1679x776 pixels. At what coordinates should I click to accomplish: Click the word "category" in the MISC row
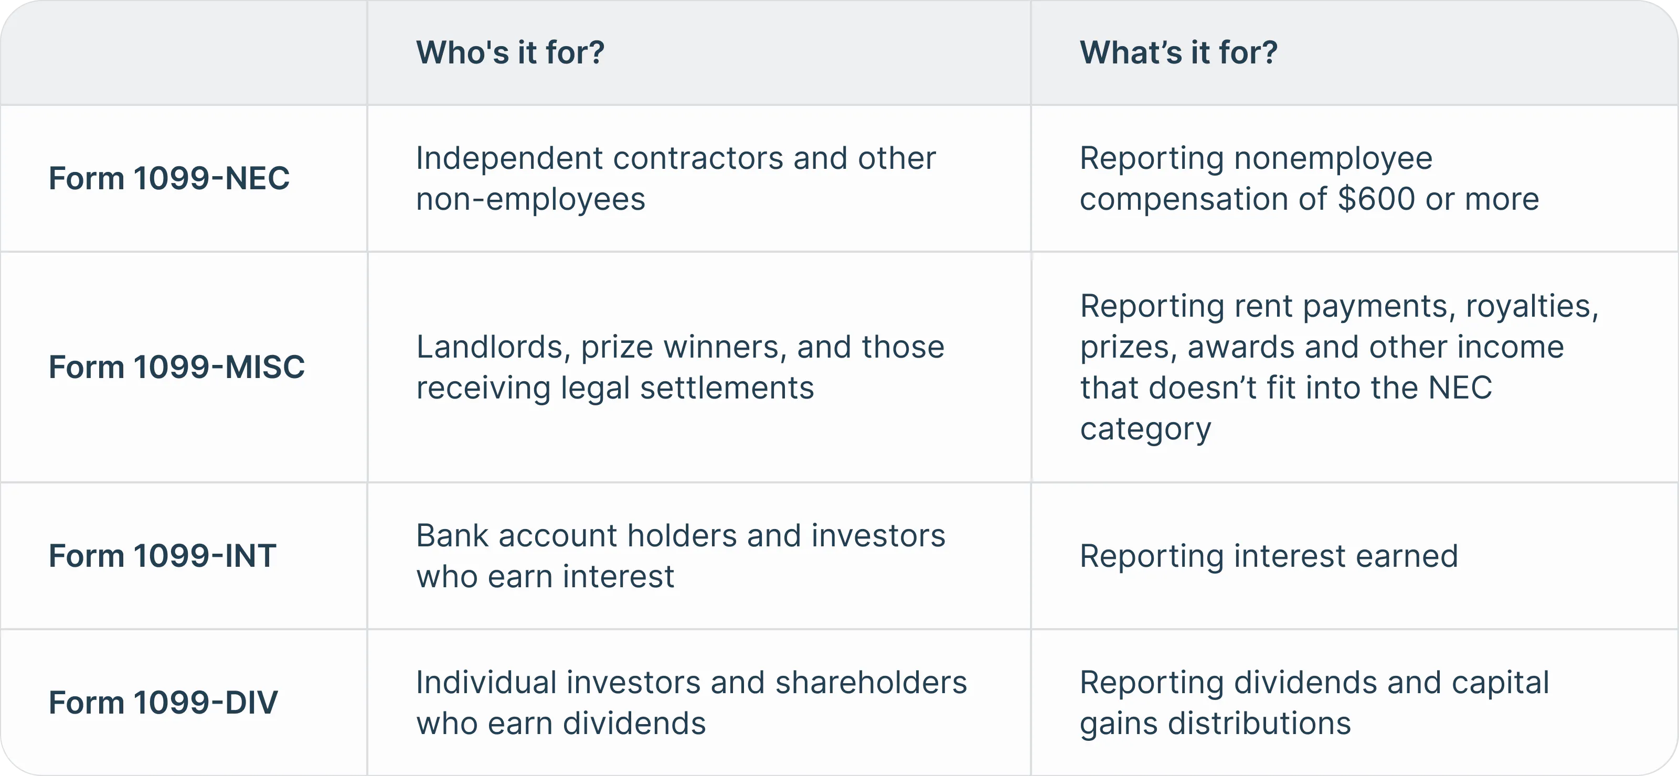[x=1145, y=429]
